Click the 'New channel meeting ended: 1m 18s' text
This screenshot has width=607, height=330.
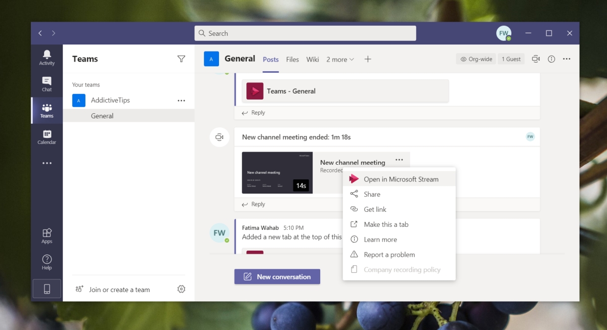296,137
